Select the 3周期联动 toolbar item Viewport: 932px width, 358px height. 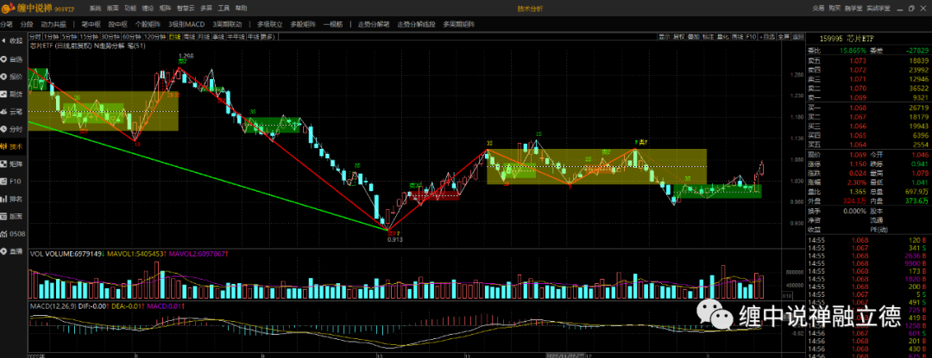[x=227, y=24]
